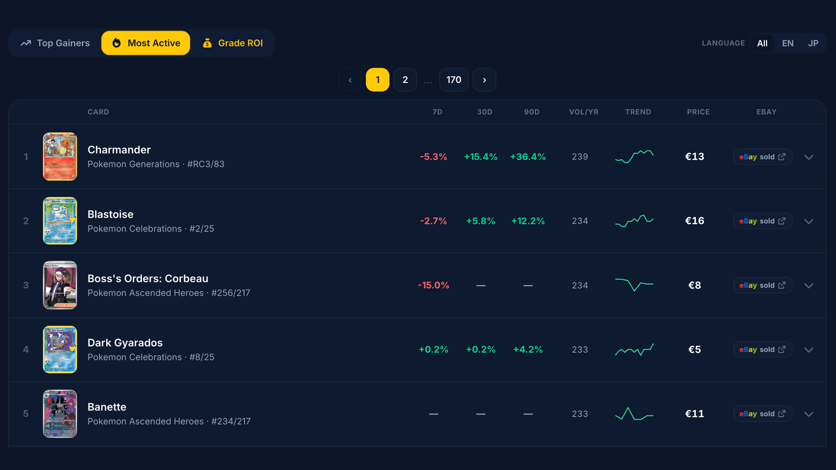The width and height of the screenshot is (836, 470).
Task: Set language filter to All
Action: tap(762, 43)
